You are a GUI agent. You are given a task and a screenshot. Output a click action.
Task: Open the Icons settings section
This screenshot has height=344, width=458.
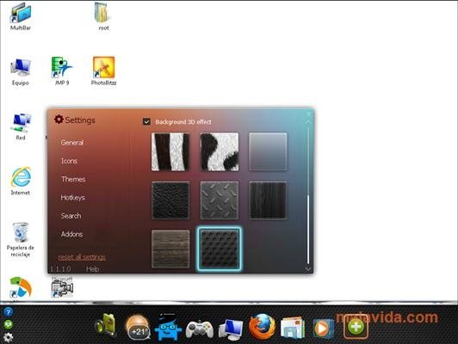[x=69, y=161]
